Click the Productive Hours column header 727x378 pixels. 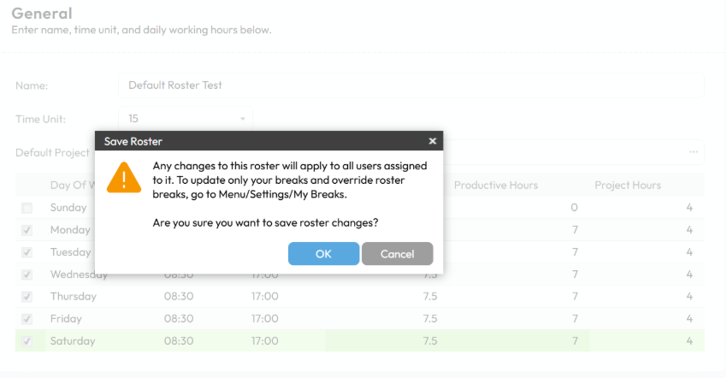(x=495, y=186)
